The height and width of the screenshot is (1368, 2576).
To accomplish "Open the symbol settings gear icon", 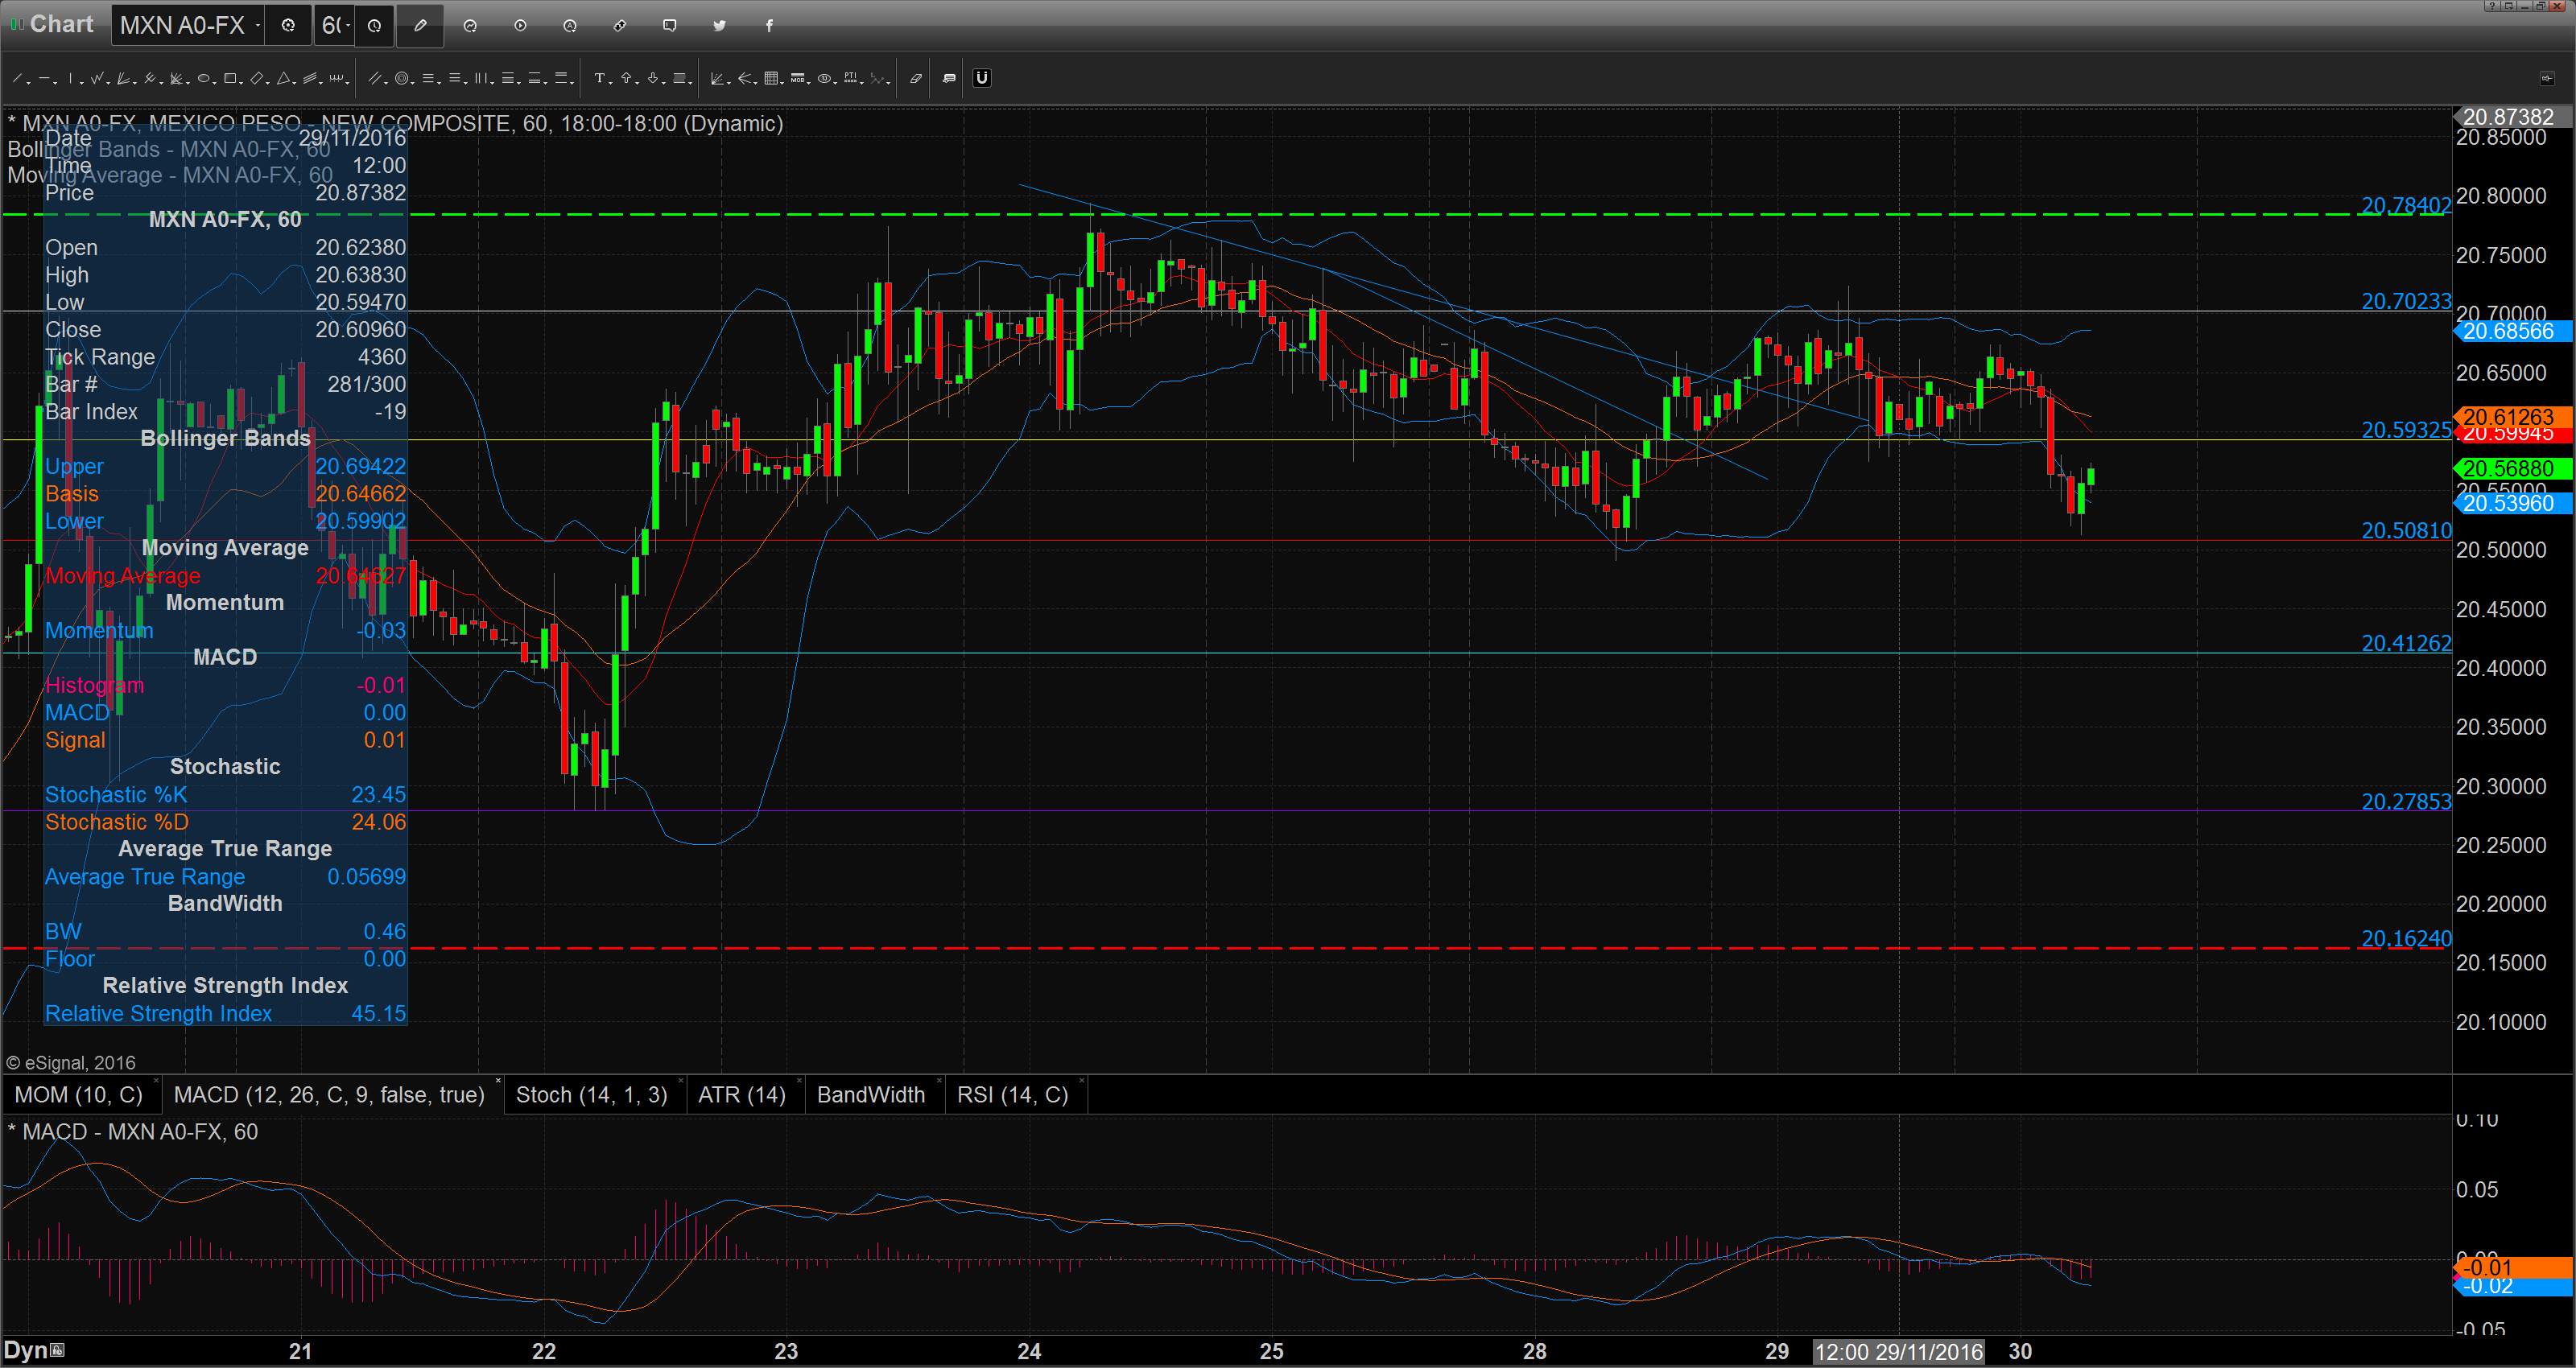I will 288,26.
